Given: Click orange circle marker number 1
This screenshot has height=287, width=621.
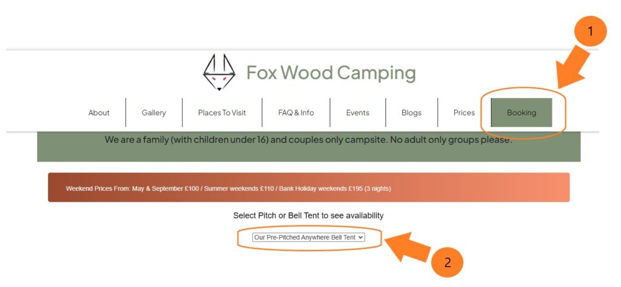Looking at the screenshot, I should tap(590, 31).
